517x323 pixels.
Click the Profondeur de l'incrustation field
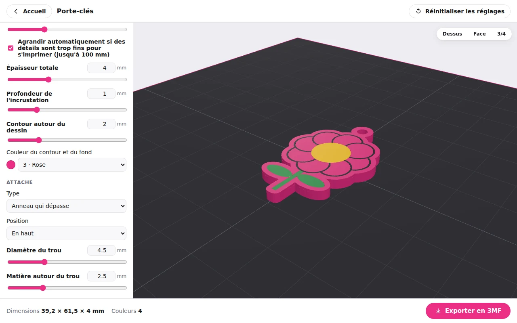(101, 94)
